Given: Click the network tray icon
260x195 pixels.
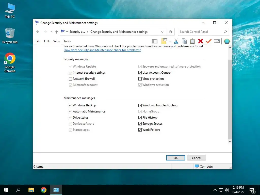Looking at the screenshot, I should (221, 190).
